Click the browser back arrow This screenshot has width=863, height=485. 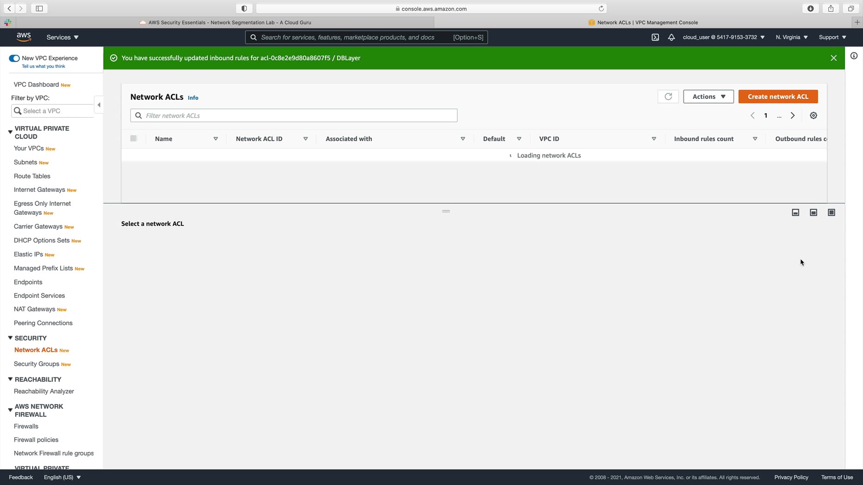point(9,8)
